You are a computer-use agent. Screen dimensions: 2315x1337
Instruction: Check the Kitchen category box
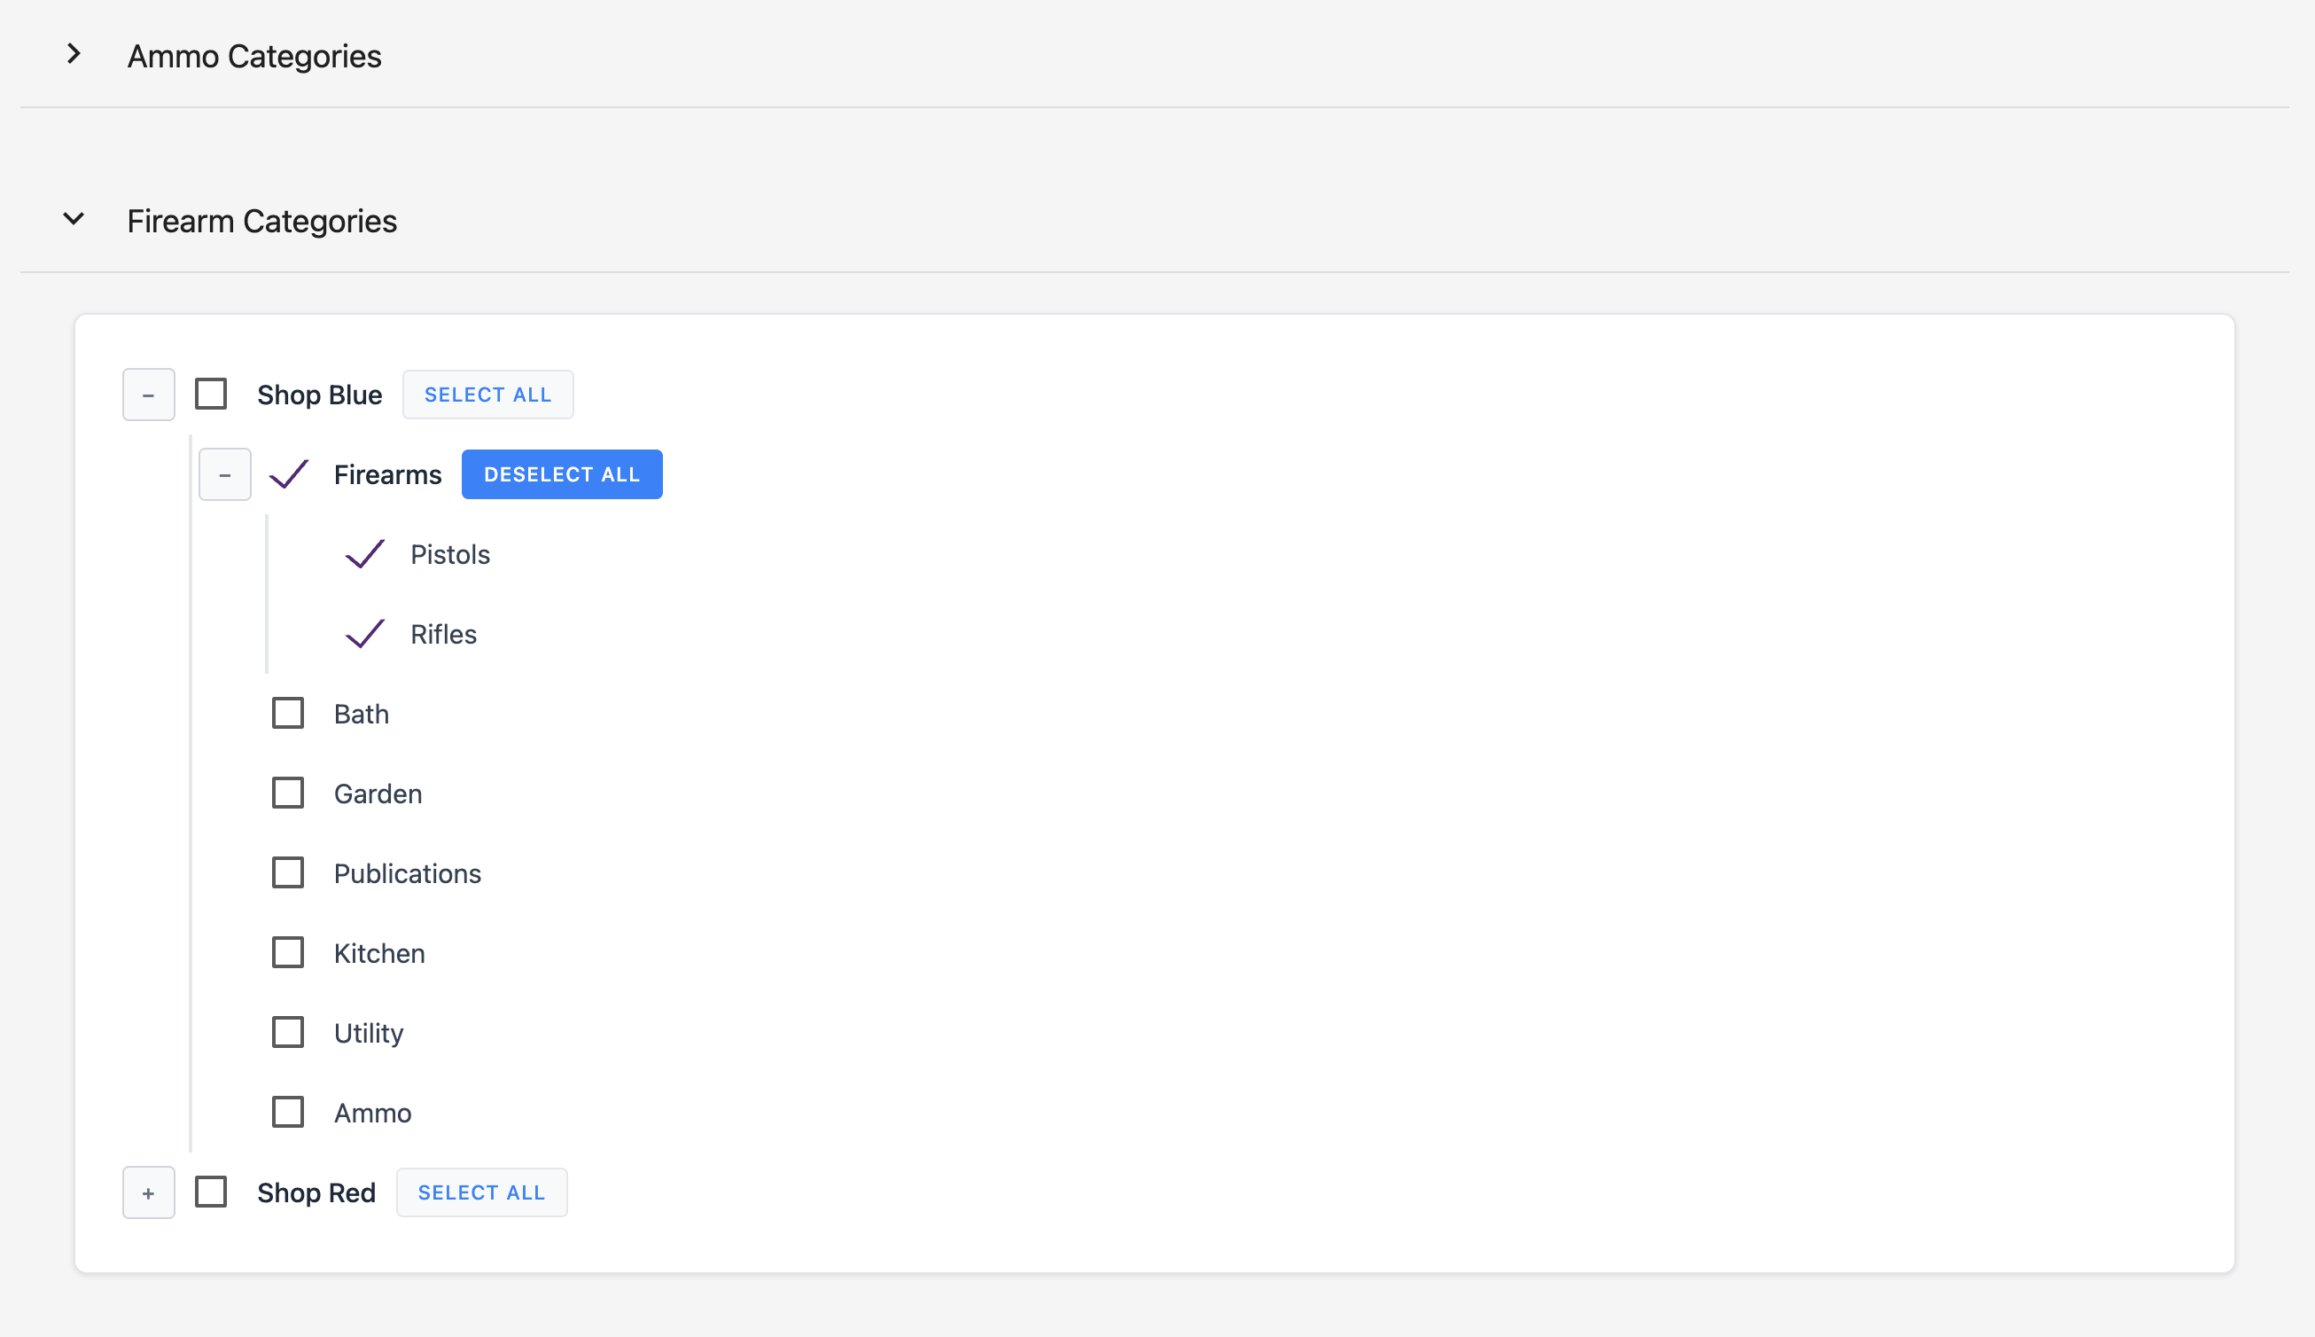point(288,953)
